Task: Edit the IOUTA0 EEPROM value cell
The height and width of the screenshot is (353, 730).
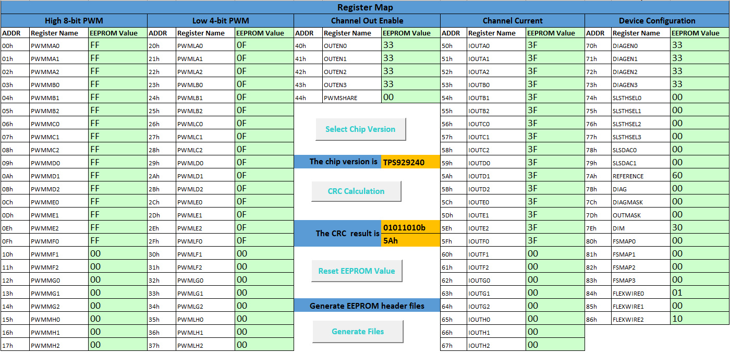Action: 555,45
